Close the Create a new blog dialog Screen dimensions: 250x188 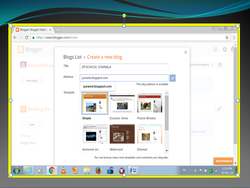[x=185, y=52]
